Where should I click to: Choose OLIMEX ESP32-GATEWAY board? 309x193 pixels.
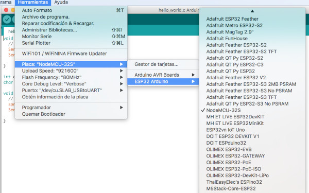tap(252, 156)
